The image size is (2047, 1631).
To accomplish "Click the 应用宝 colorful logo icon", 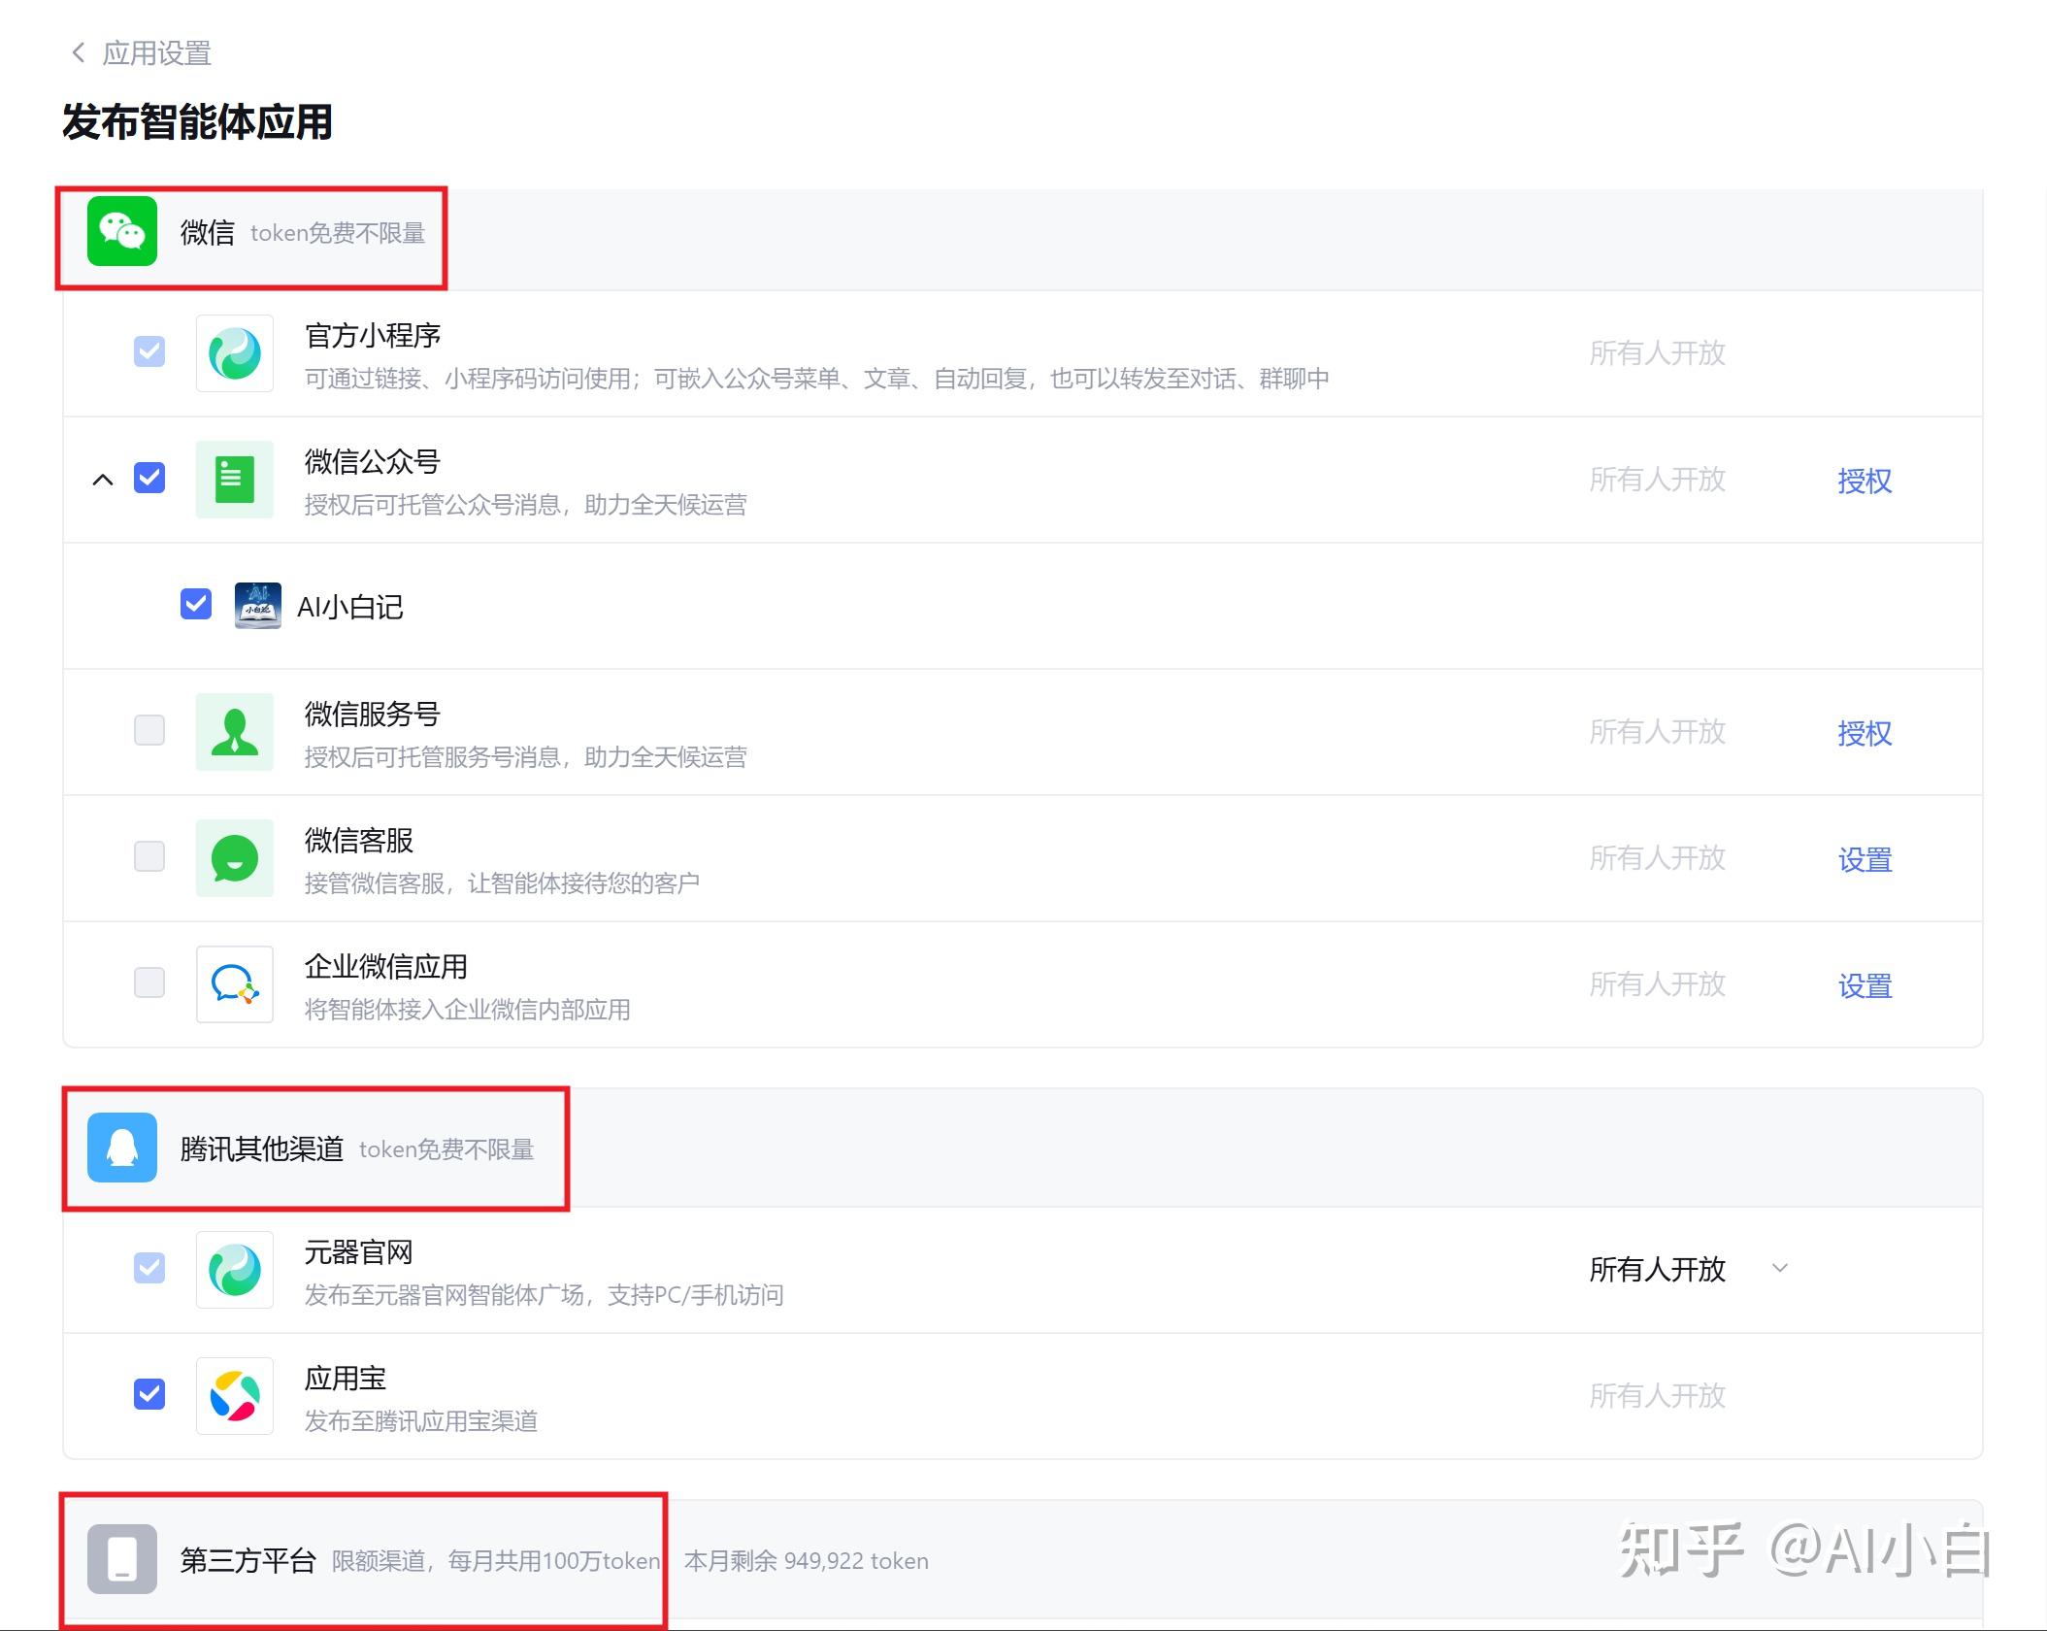I will (x=235, y=1396).
